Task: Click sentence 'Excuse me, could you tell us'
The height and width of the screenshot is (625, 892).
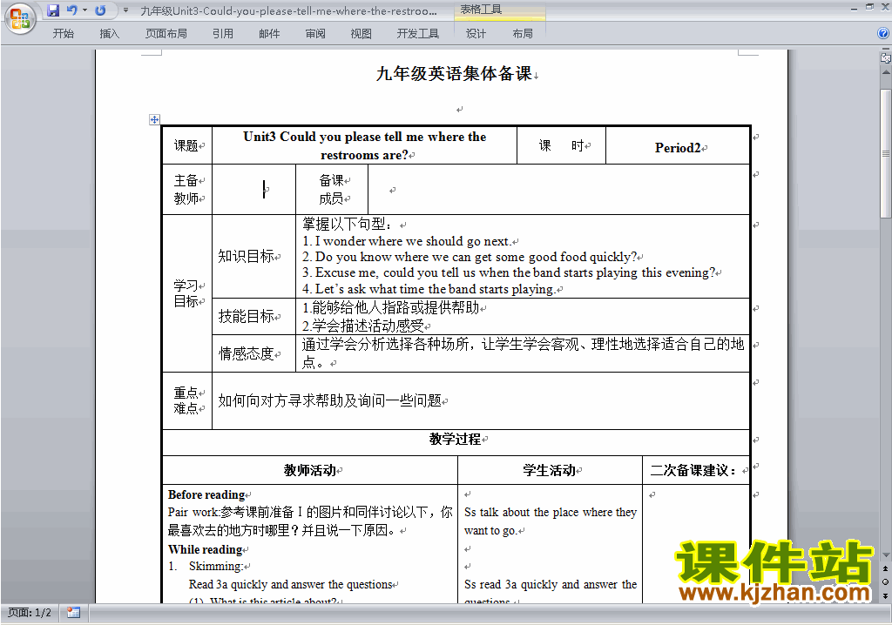Action: click(x=508, y=273)
